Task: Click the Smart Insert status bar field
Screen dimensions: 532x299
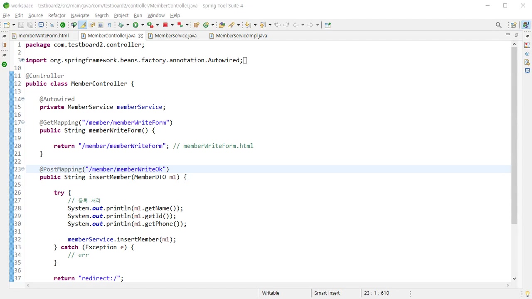Action: [x=327, y=293]
